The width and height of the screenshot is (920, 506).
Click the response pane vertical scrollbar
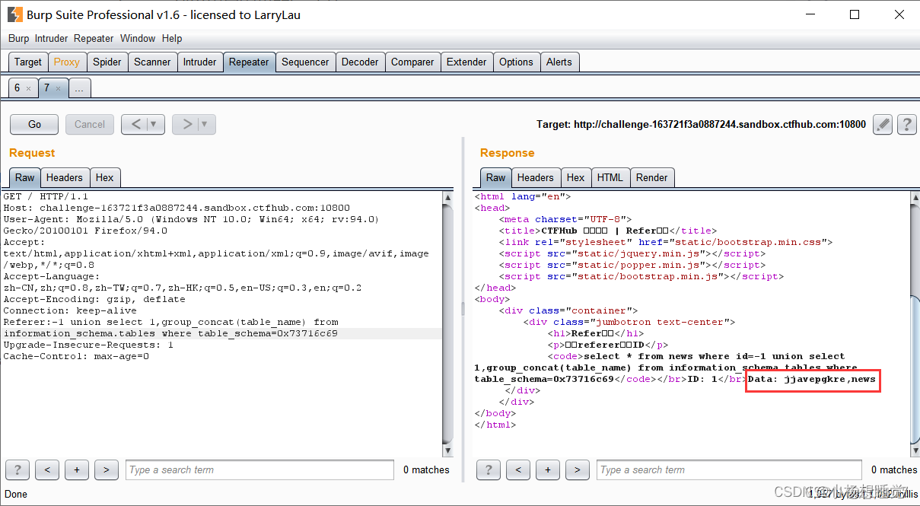click(914, 323)
